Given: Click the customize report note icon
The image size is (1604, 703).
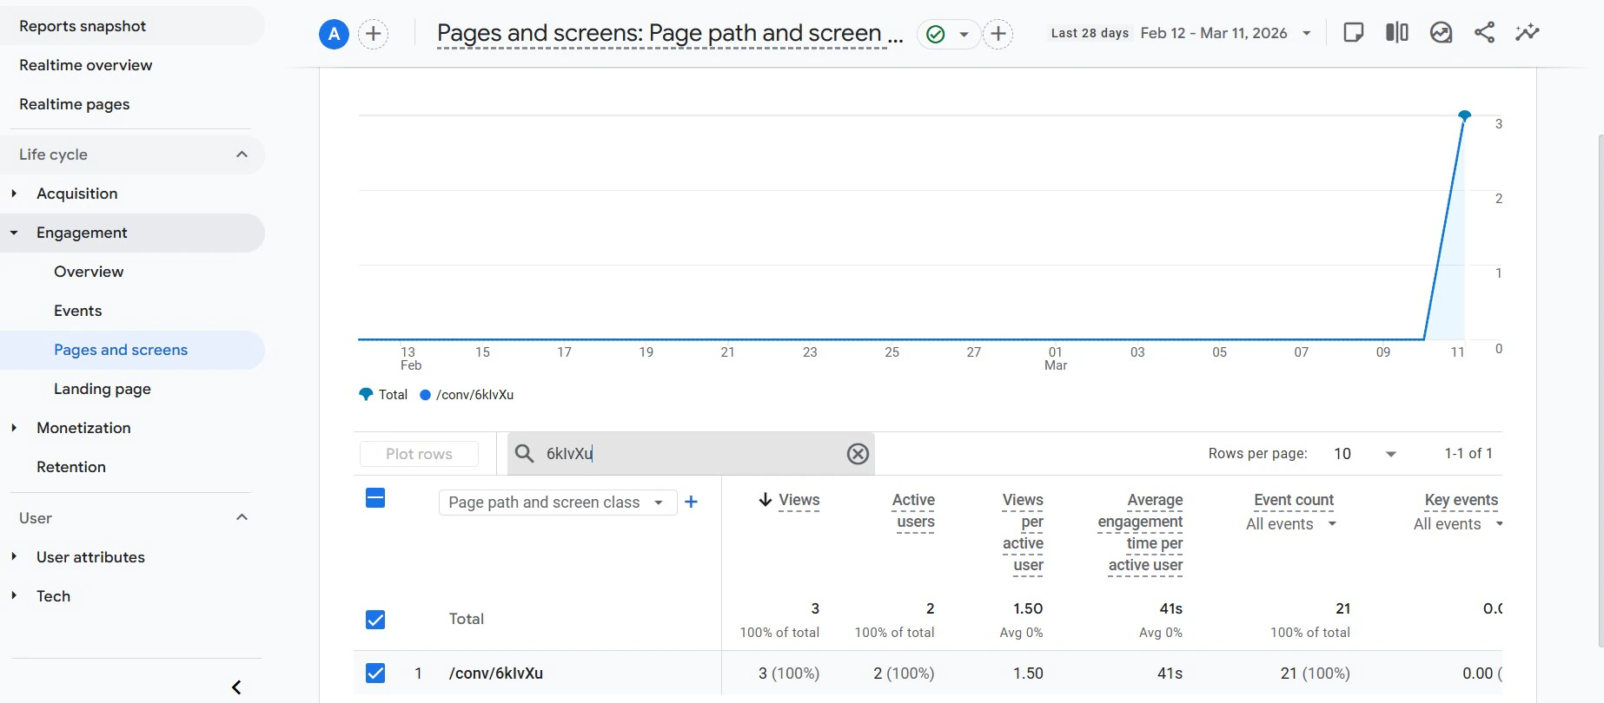Looking at the screenshot, I should click(x=1353, y=33).
